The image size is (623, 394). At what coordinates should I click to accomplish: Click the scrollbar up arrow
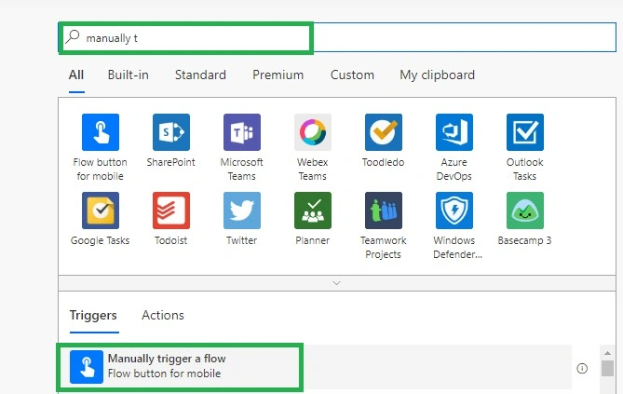[607, 353]
